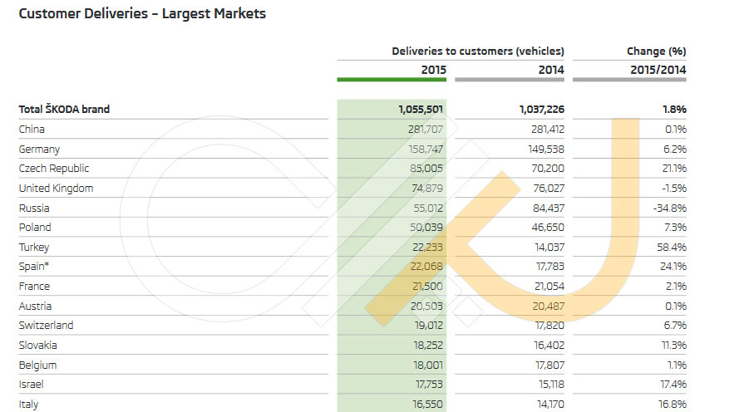This screenshot has height=412, width=754.
Task: Select Germany's 2015 value 158,747
Action: click(x=426, y=149)
